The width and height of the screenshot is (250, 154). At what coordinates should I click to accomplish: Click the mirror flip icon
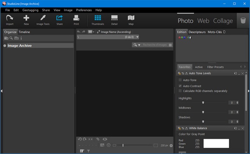[90, 139]
